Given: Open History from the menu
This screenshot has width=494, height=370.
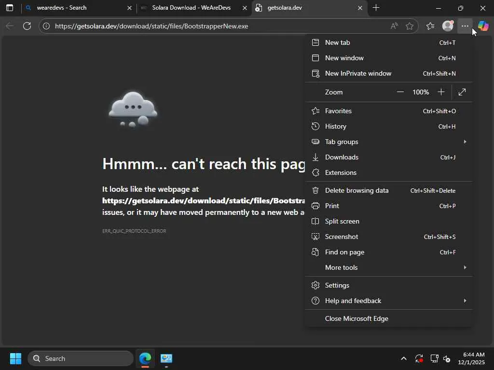Looking at the screenshot, I should click(x=388, y=127).
